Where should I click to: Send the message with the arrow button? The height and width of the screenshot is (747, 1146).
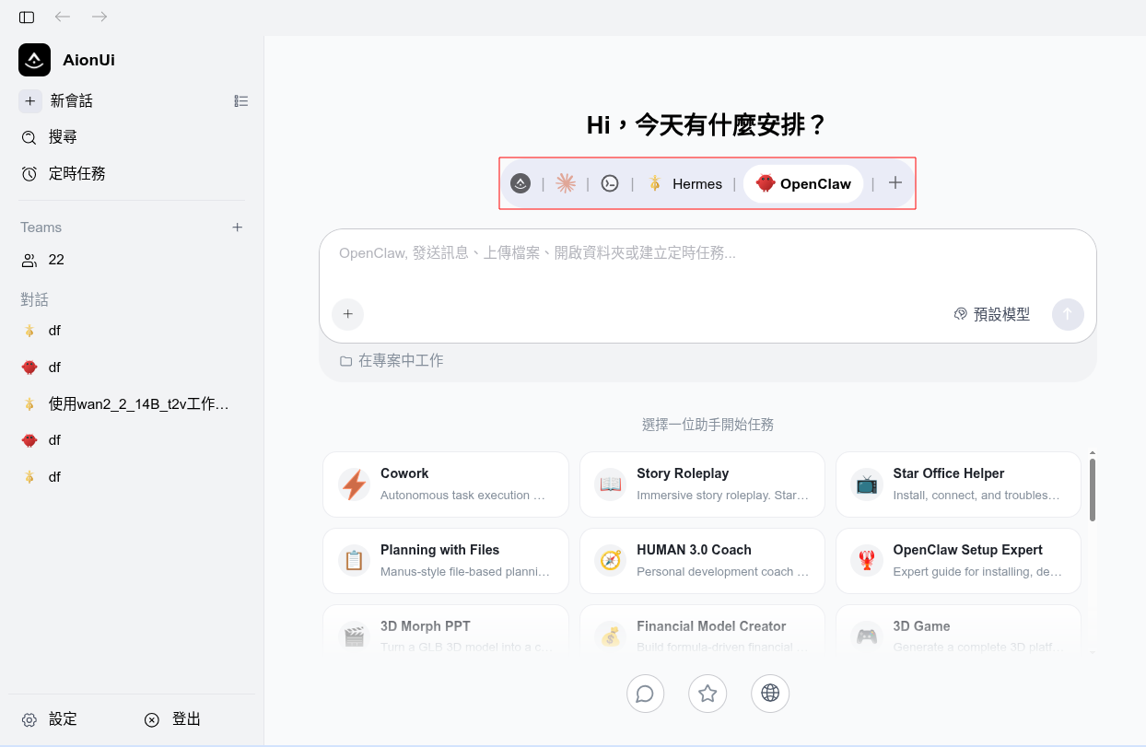point(1068,314)
